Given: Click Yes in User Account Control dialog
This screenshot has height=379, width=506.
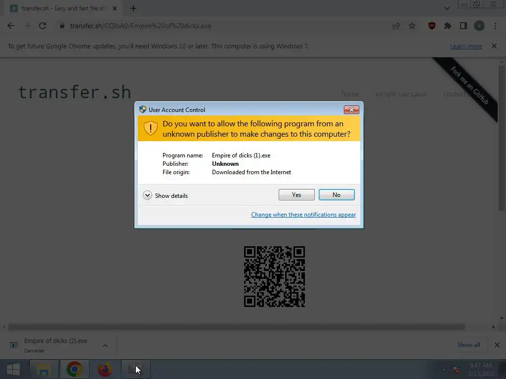Looking at the screenshot, I should [x=296, y=194].
